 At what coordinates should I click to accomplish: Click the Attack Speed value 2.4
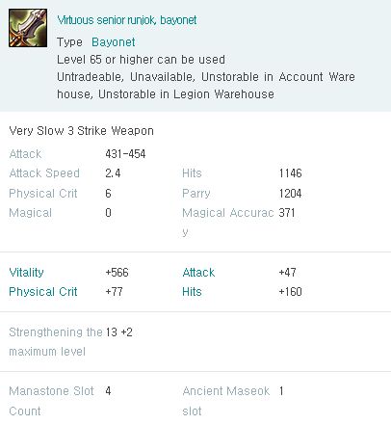click(x=113, y=173)
